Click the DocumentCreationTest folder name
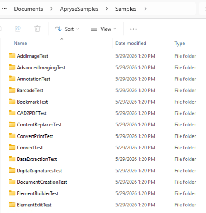 pyautogui.click(x=42, y=182)
